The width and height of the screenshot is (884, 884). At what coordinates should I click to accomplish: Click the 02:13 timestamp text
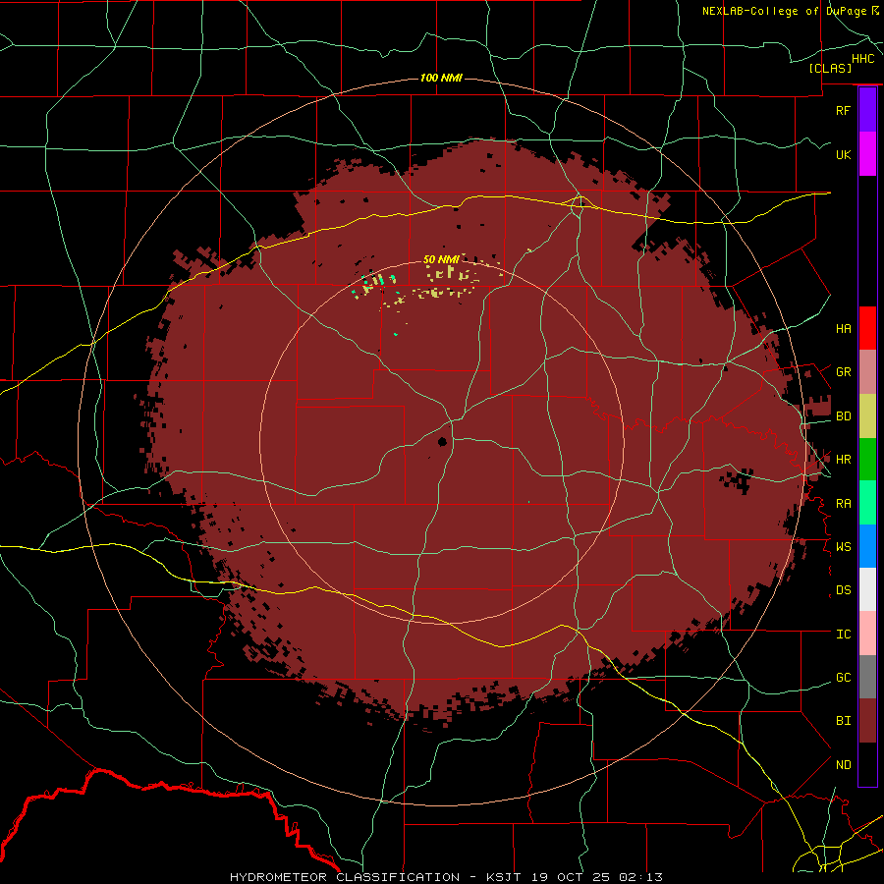[639, 877]
